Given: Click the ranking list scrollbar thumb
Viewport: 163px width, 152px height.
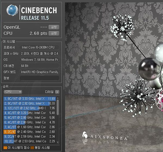Looking at the screenshot, I should click(58, 107).
